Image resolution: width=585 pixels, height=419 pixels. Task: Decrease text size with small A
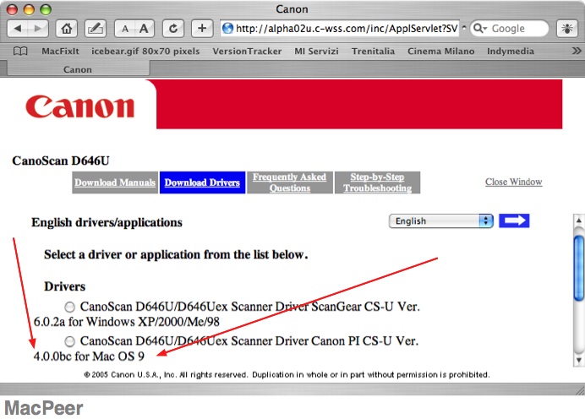tap(125, 29)
